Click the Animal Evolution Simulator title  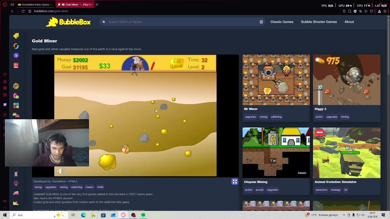(335, 182)
